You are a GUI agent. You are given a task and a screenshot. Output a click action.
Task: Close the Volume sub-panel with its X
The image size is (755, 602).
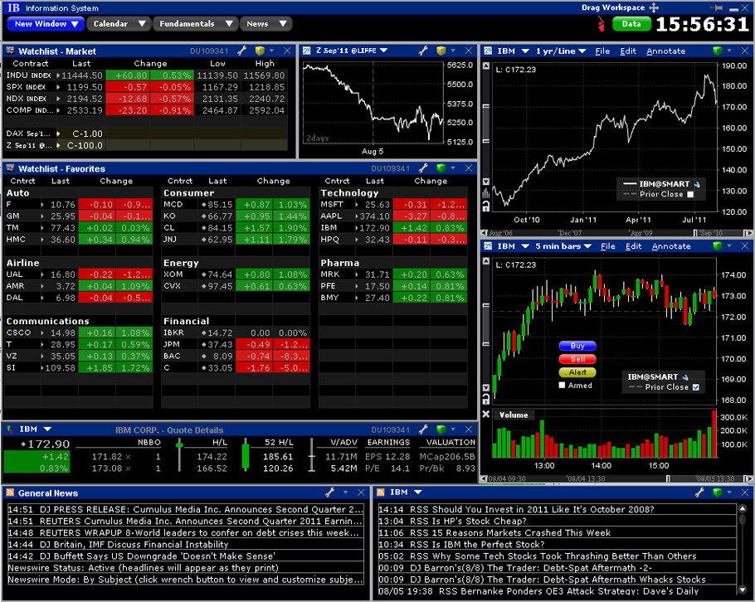coord(486,415)
